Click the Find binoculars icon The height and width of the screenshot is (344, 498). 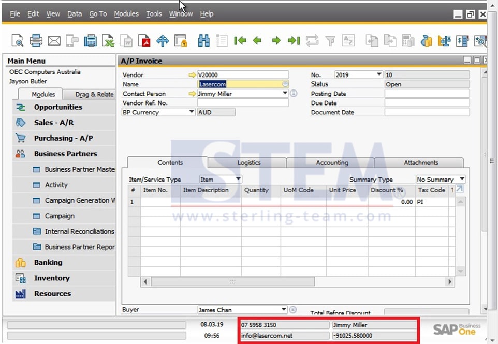(203, 41)
